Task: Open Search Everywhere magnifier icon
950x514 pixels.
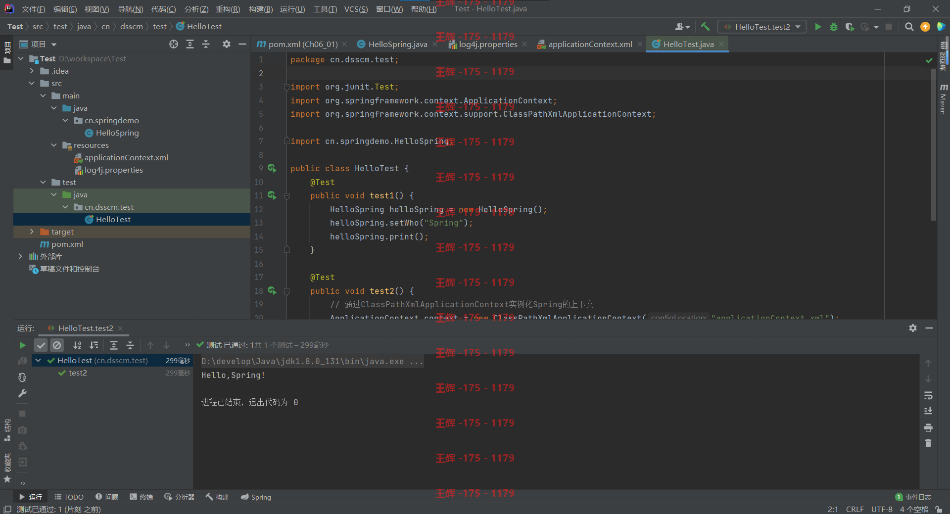Action: [909, 27]
